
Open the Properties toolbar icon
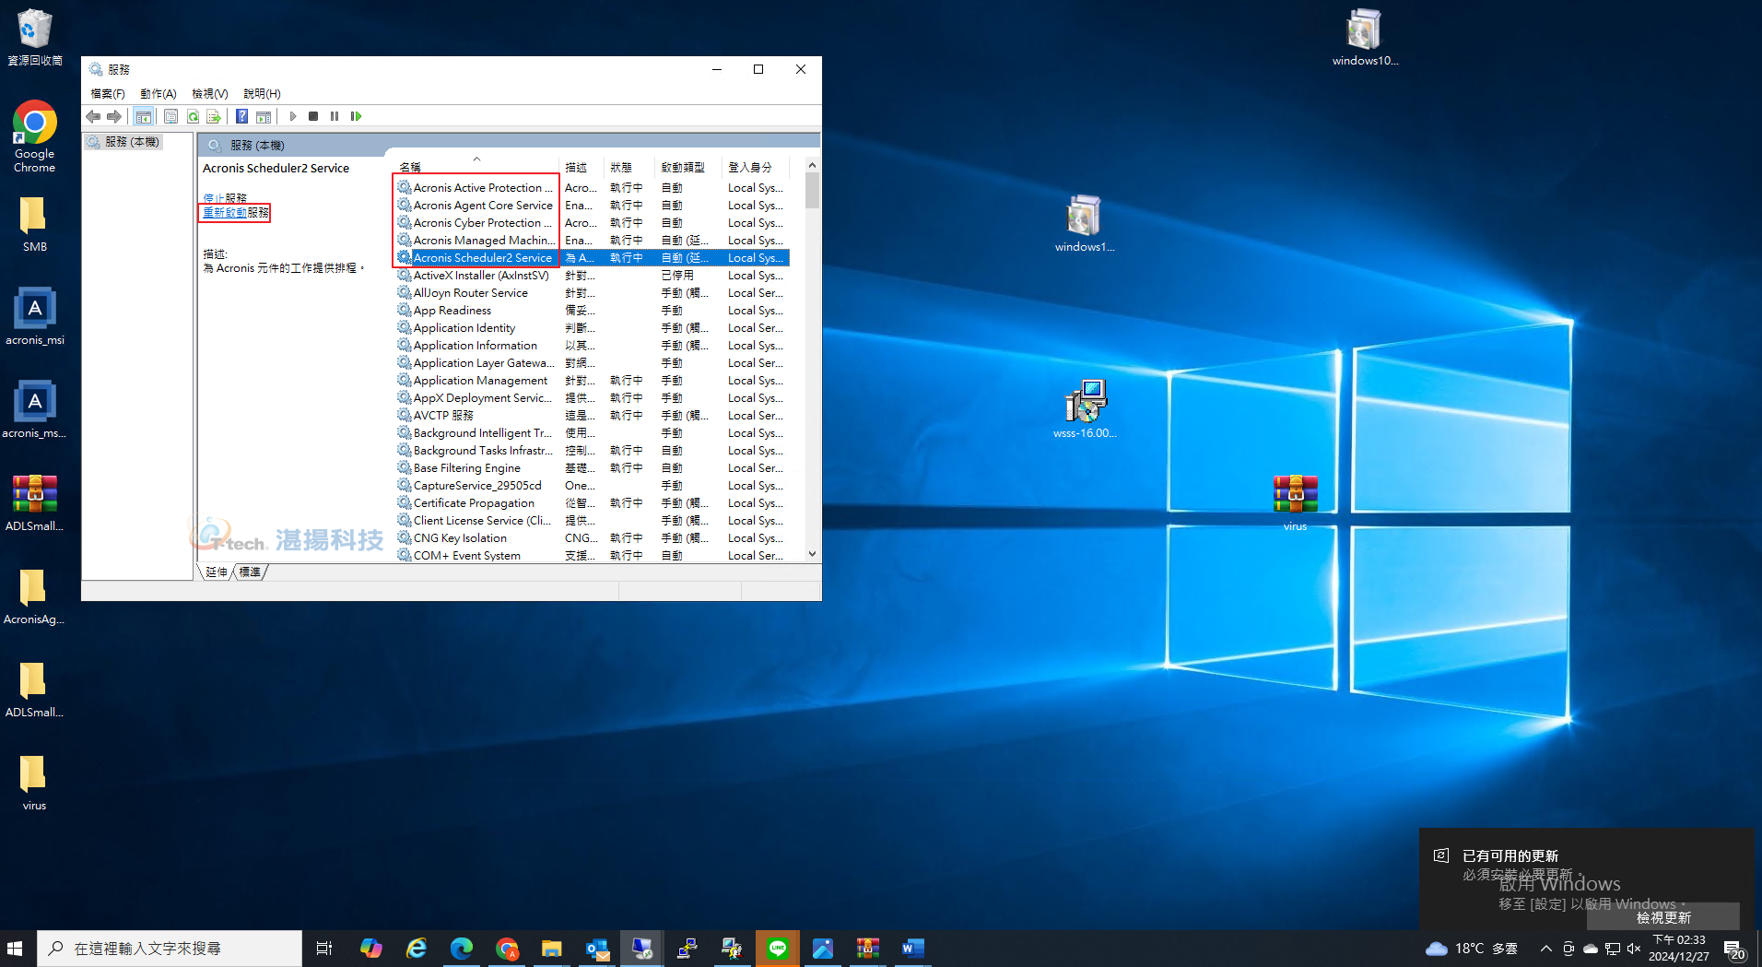coord(170,116)
